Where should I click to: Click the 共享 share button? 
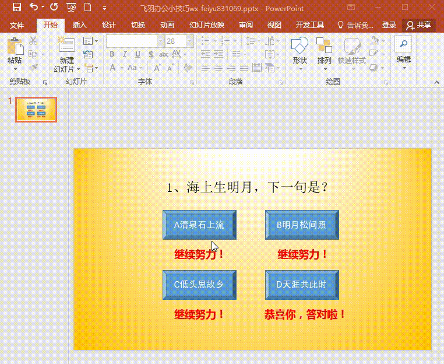(419, 25)
